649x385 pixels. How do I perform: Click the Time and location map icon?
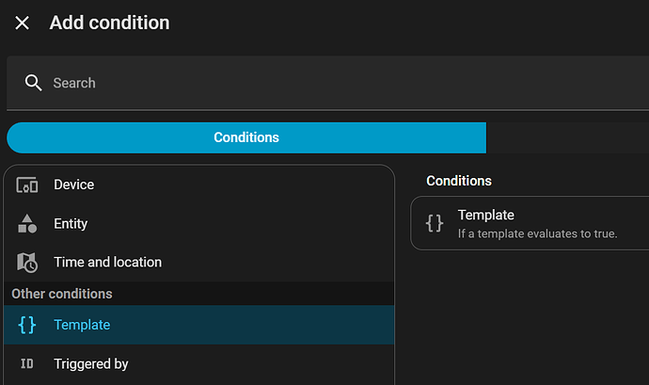click(27, 263)
